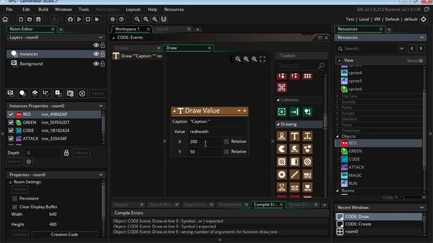This screenshot has width=433, height=243.
Task: Collapse the Drawing toolbox category
Action: click(278, 124)
